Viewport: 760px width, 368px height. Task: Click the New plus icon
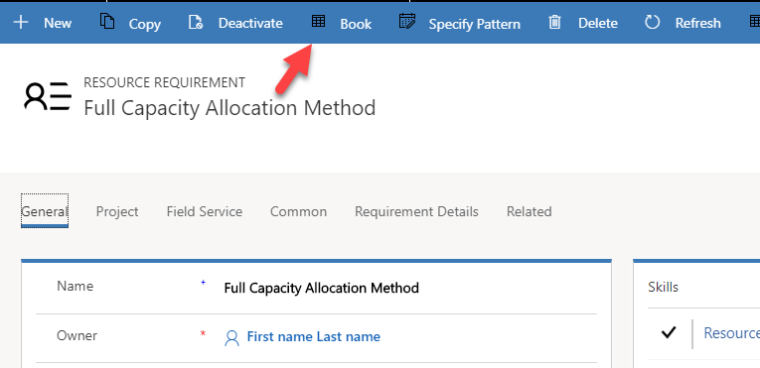20,22
